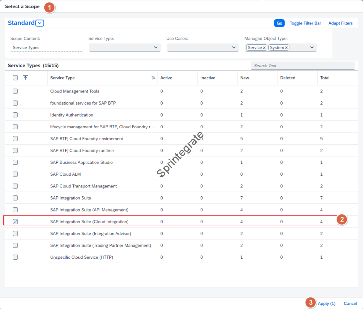
Task: Remove the System token filter
Action: click(286, 47)
